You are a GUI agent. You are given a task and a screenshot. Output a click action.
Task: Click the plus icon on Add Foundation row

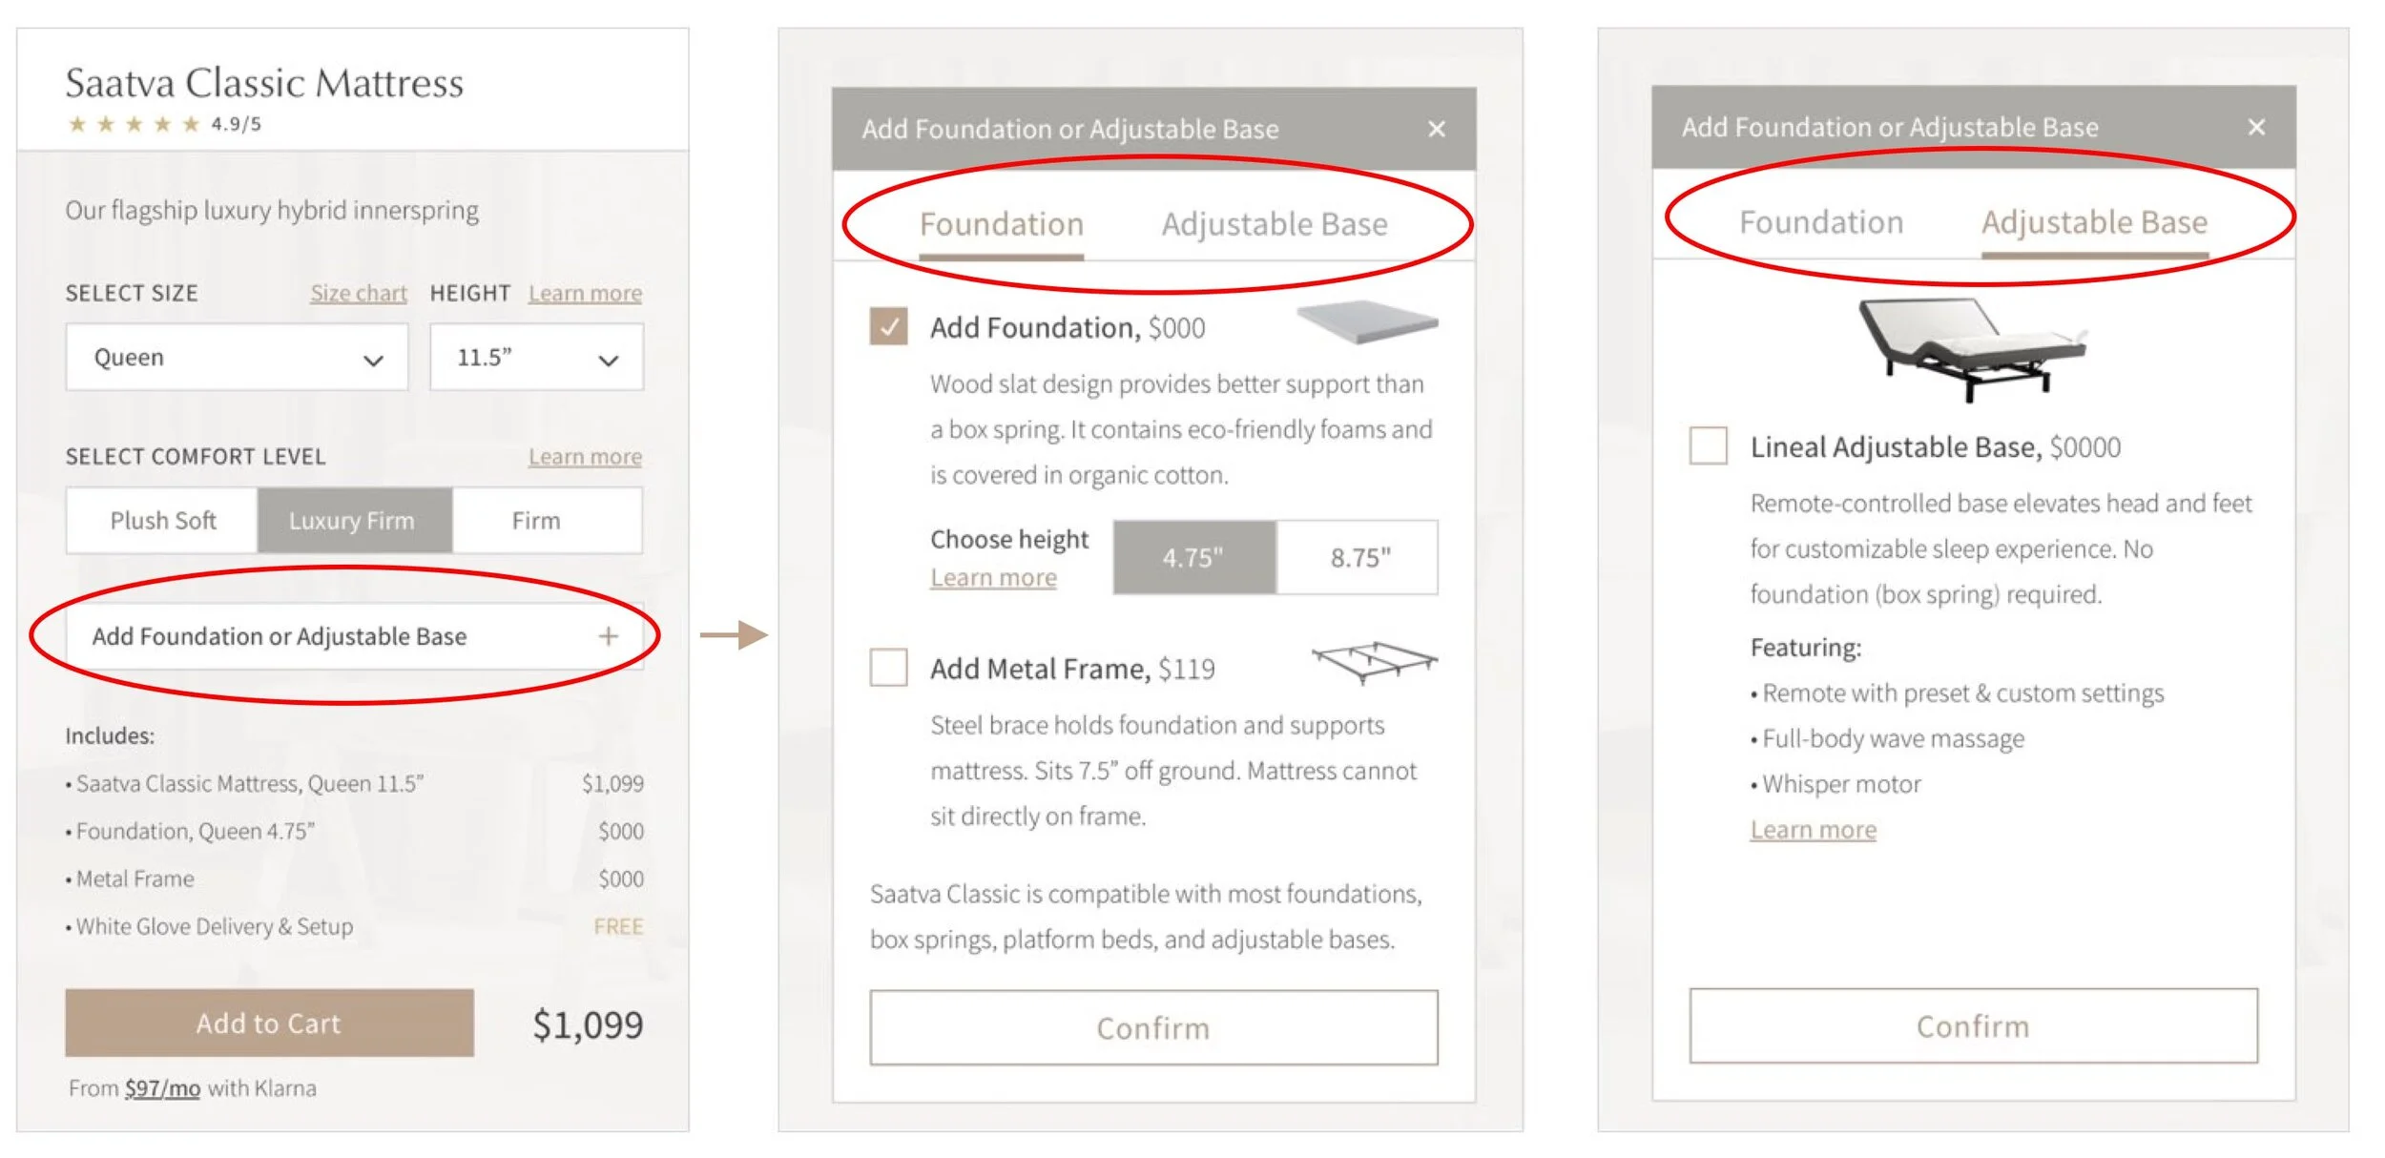coord(609,636)
